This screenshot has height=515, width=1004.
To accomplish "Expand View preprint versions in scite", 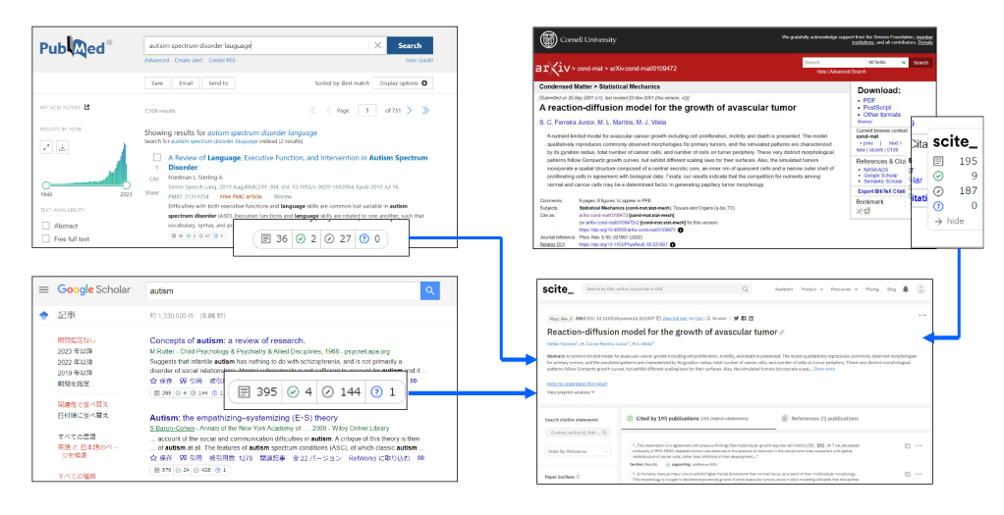I will (571, 392).
